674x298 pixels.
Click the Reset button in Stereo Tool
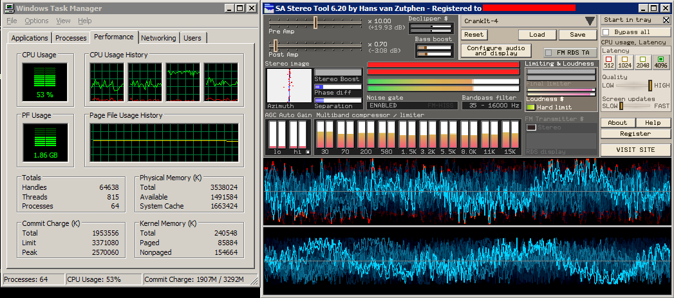point(474,35)
